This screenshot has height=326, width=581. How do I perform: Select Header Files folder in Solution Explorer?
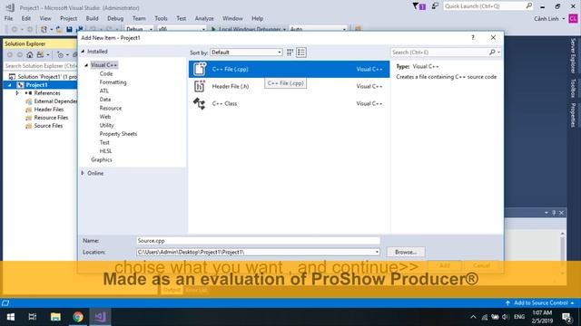[48, 110]
